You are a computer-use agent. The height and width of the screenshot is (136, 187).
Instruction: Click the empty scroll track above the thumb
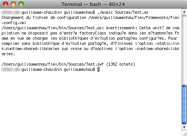click(184, 49)
